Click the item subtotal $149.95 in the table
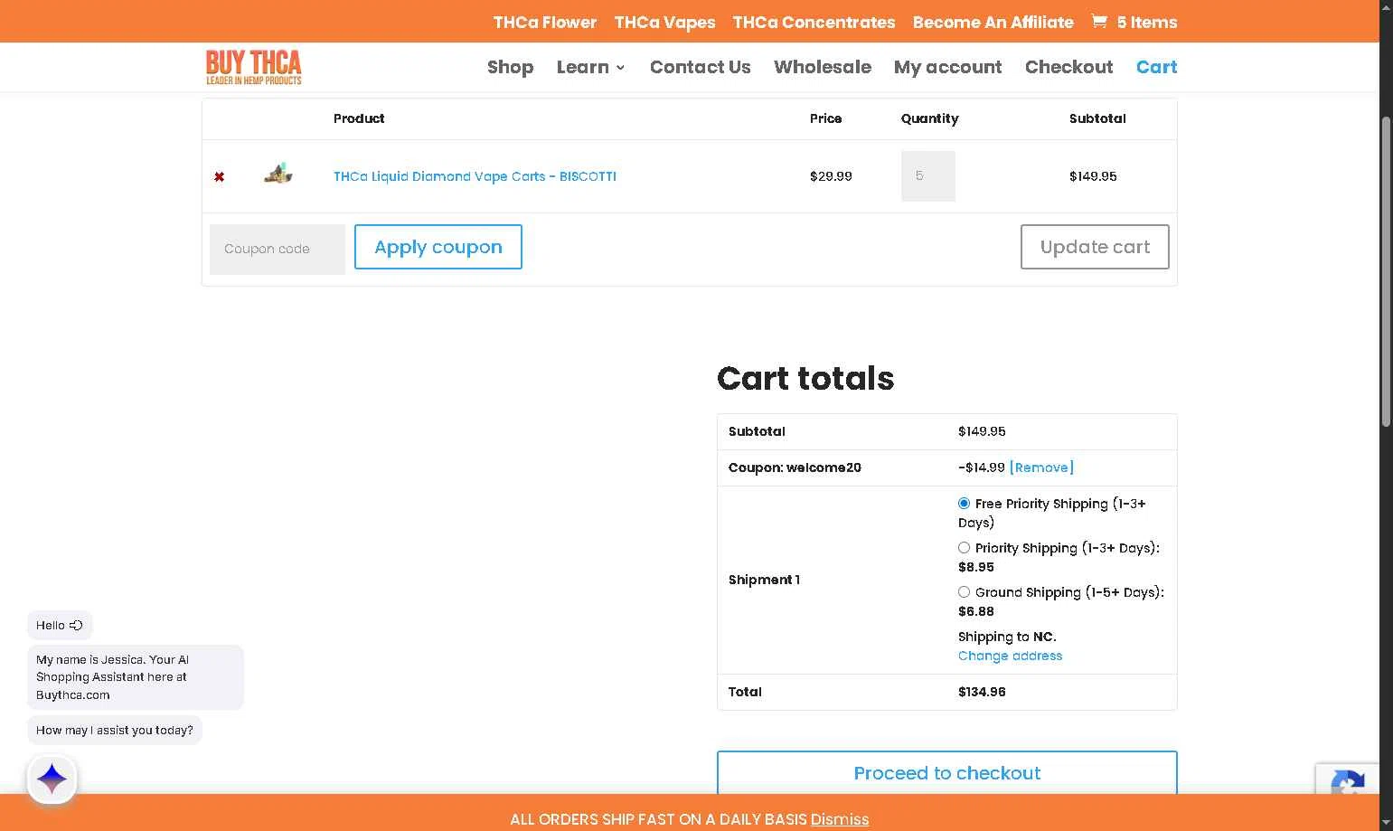Screen dimensions: 1393x831 (1093, 176)
